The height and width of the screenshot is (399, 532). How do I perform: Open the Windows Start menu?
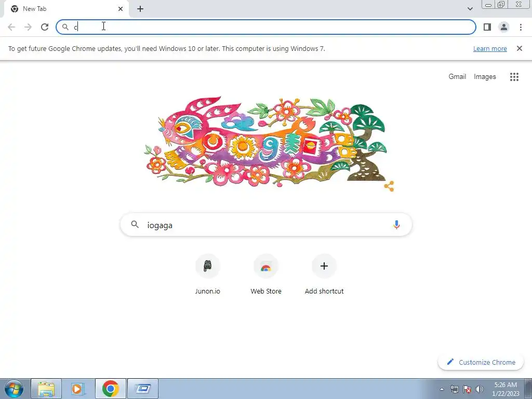pyautogui.click(x=14, y=389)
